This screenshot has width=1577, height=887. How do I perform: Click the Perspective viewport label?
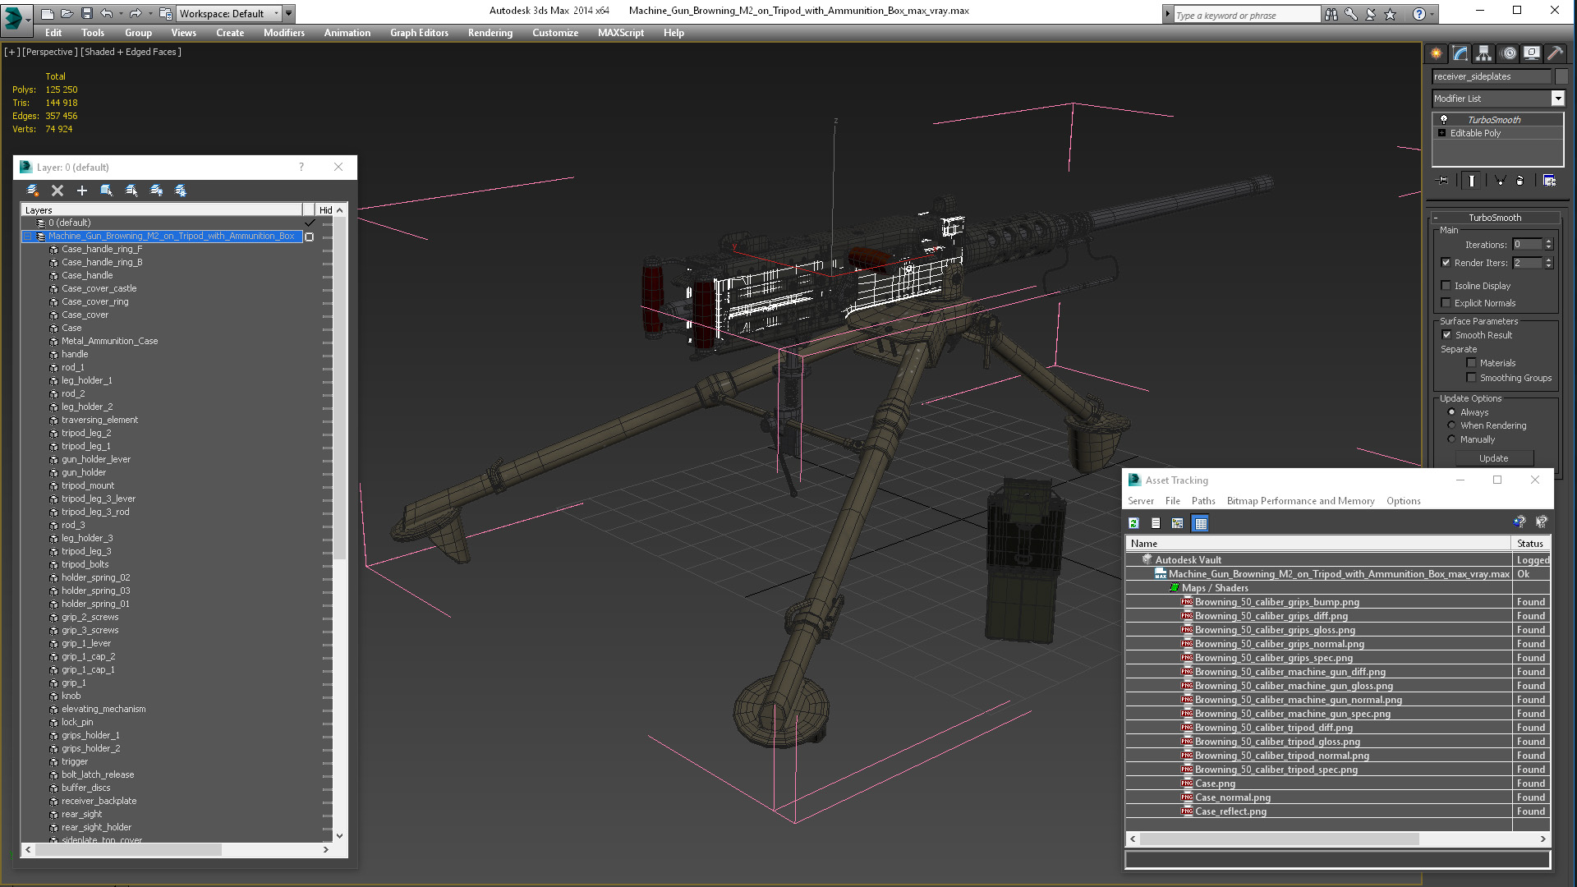(x=50, y=52)
